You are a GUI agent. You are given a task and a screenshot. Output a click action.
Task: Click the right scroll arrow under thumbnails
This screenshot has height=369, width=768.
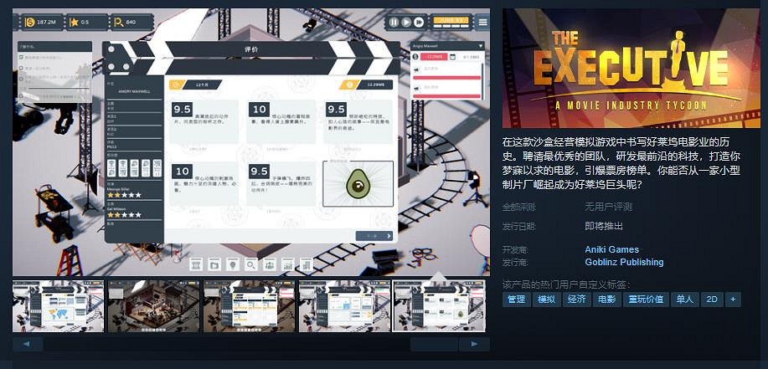coord(474,344)
